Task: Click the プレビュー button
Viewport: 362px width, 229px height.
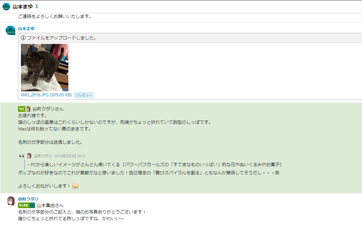Action: (x=84, y=95)
